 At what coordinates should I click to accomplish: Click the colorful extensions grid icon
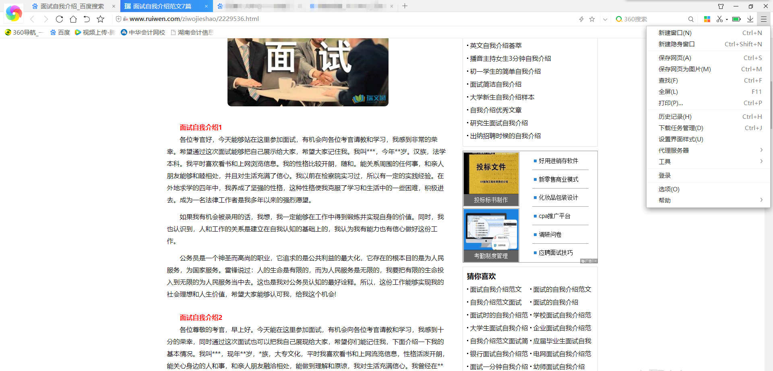707,19
